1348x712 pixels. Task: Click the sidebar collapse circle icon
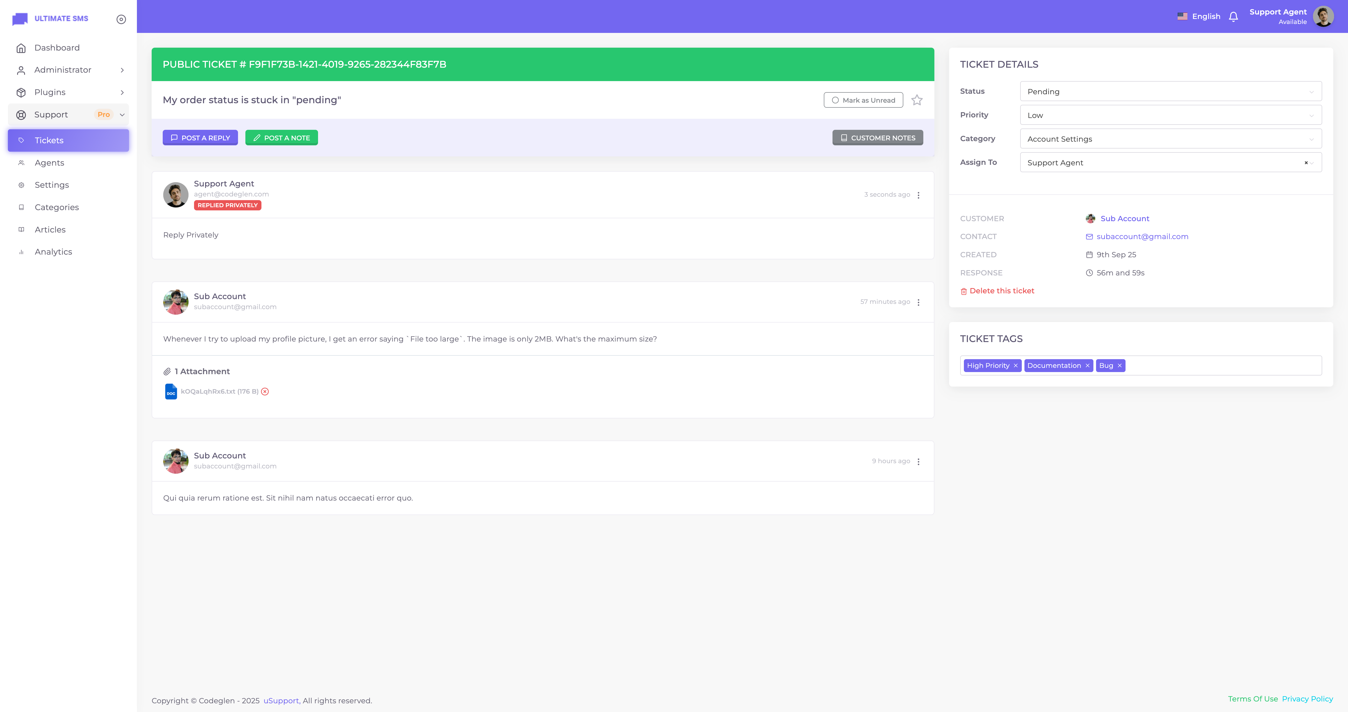click(x=121, y=19)
